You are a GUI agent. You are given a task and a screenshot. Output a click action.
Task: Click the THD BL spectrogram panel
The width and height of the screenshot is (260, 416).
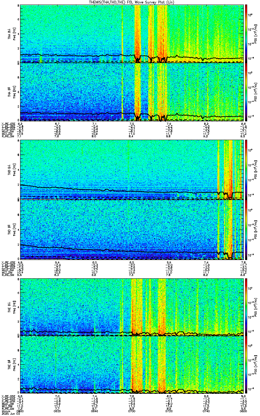pos(132,170)
